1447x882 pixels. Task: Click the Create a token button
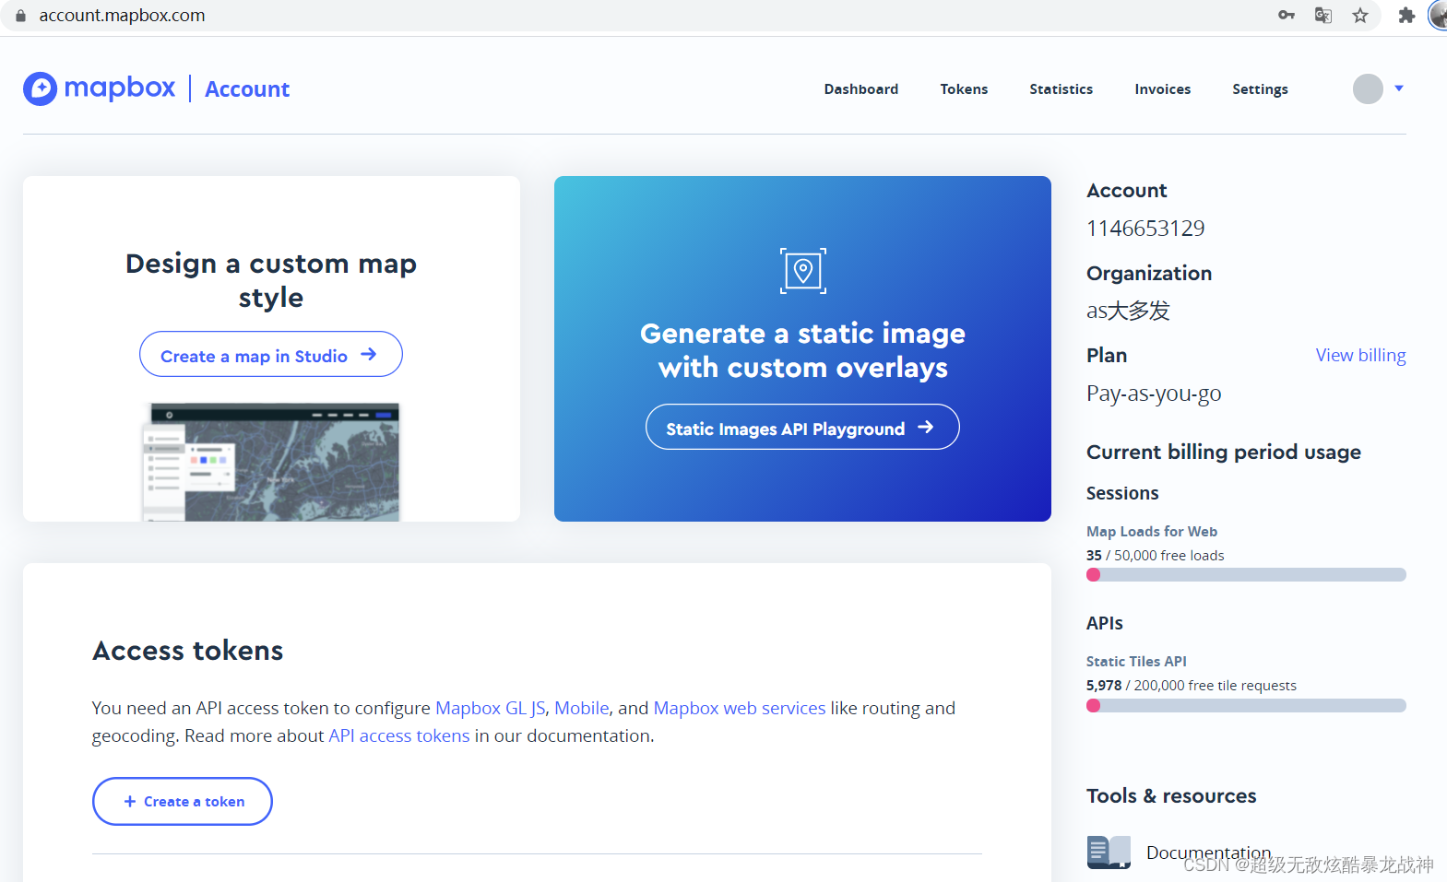(x=183, y=801)
